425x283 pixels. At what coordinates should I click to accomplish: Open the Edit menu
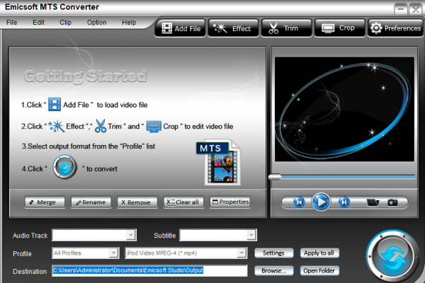point(38,22)
